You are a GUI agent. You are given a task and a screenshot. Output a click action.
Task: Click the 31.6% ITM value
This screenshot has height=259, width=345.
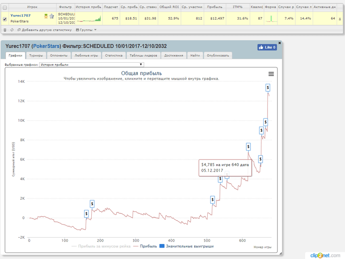pyautogui.click(x=242, y=19)
